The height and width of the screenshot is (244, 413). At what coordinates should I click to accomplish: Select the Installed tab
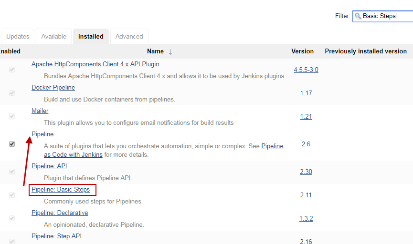91,36
